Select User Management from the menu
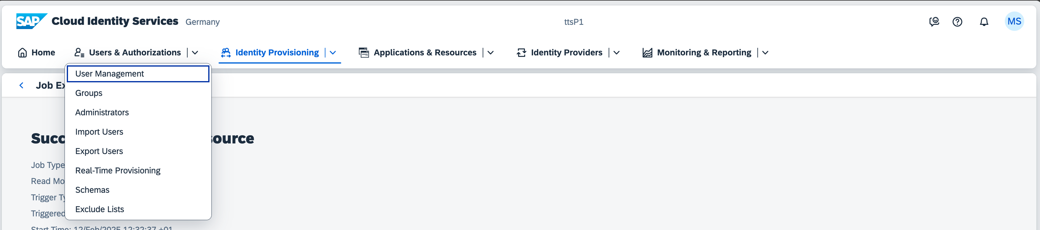 pyautogui.click(x=109, y=74)
